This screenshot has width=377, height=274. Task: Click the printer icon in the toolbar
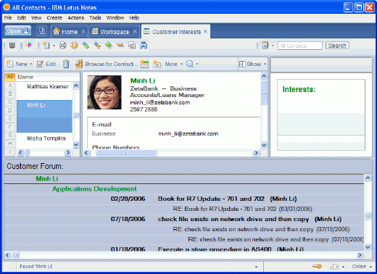pyautogui.click(x=63, y=45)
